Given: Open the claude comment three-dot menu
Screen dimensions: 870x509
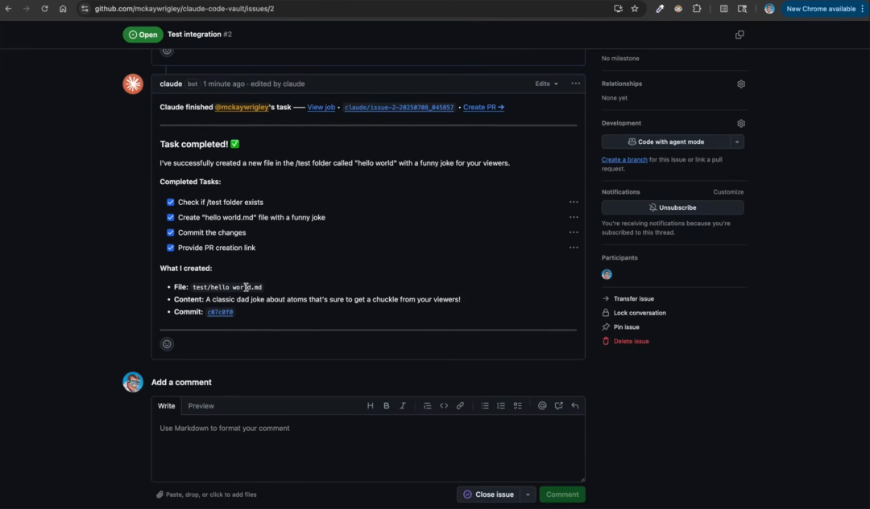Looking at the screenshot, I should click(575, 84).
